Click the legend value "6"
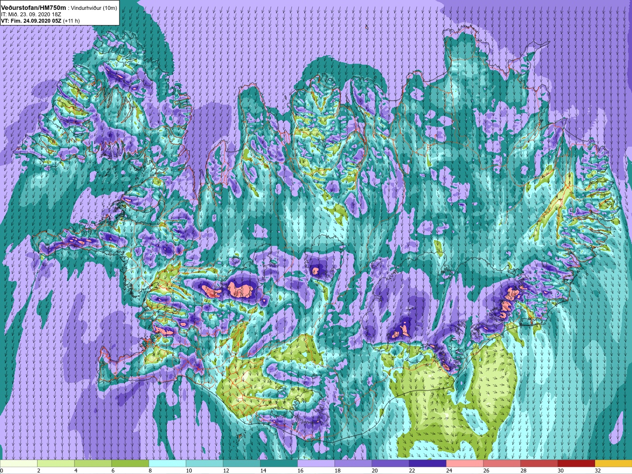 pos(113,471)
